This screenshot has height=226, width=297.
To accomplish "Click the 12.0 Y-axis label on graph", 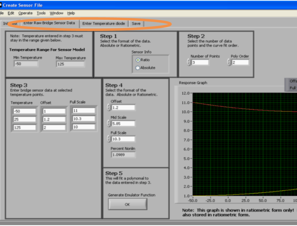I will tap(185, 93).
